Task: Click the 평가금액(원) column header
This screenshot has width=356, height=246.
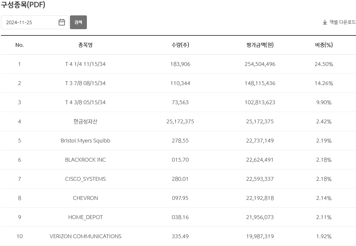Action: tap(260, 45)
